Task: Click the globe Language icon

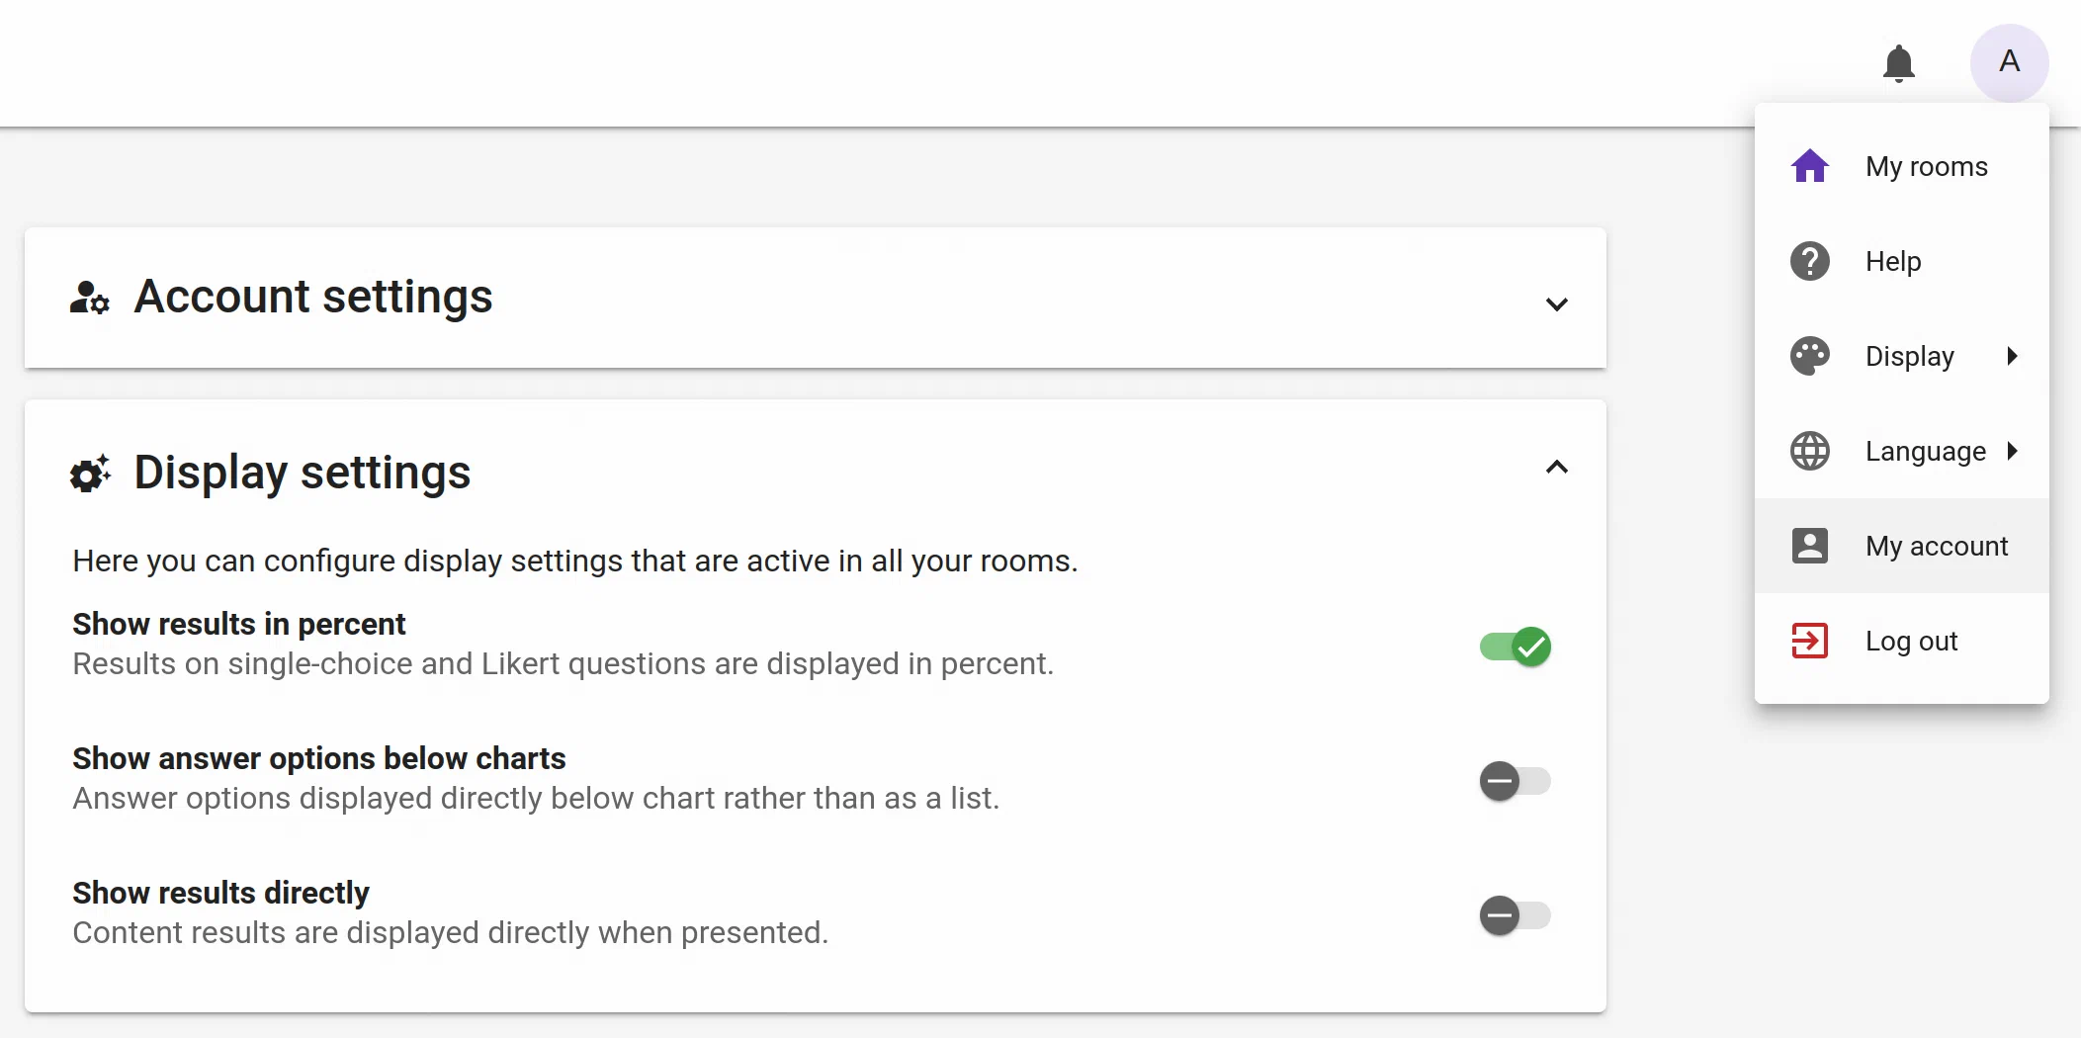Action: click(x=1809, y=451)
